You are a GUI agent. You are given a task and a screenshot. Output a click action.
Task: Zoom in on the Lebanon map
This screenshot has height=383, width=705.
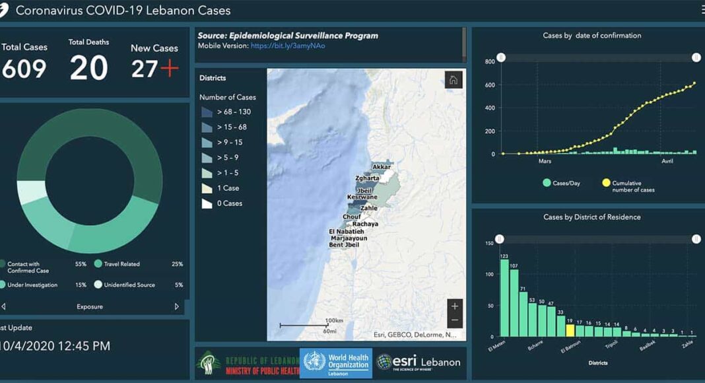tap(454, 306)
